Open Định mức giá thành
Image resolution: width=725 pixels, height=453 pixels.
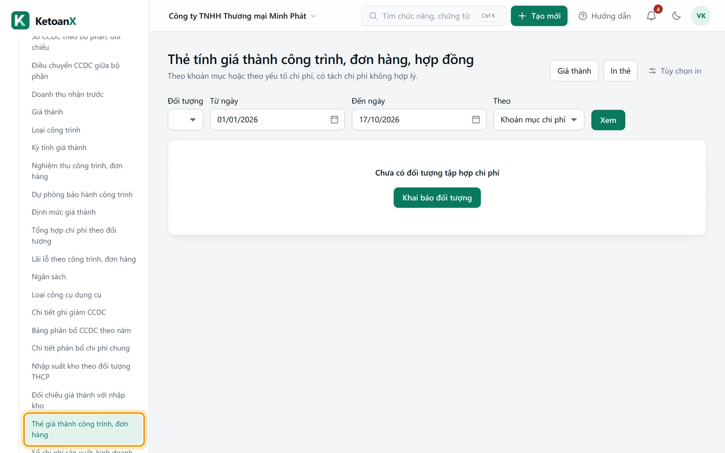coord(83,212)
